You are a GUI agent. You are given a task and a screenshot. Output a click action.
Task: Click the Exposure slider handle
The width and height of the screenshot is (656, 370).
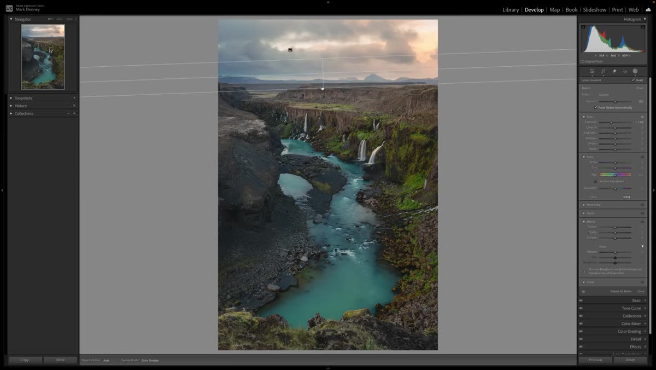611,122
